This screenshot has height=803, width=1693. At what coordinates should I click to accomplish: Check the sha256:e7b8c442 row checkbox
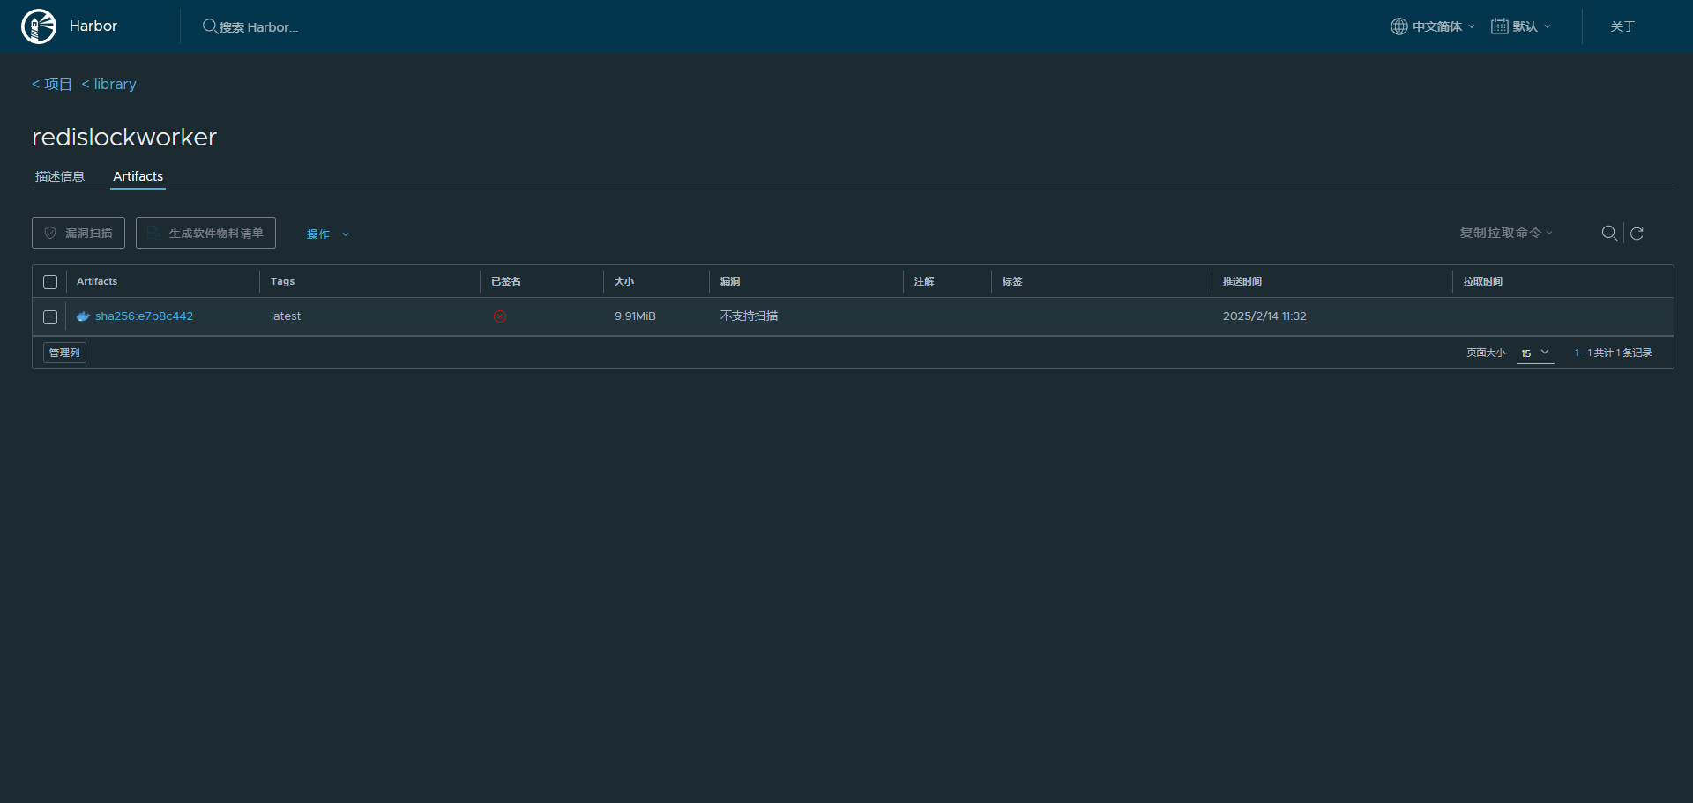[x=50, y=316]
